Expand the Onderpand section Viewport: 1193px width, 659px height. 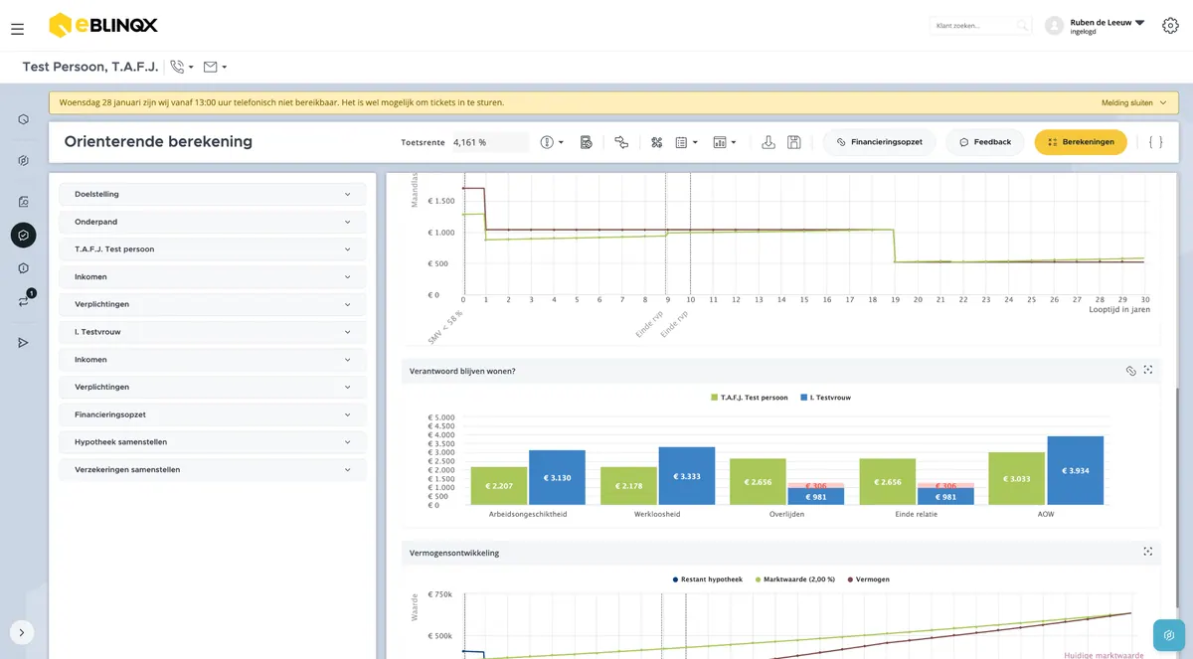[x=213, y=222]
